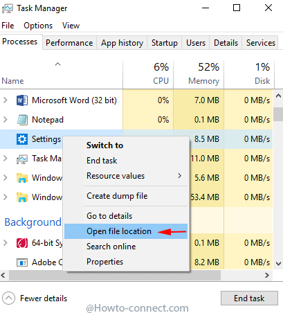Choose End task in context menu
The height and width of the screenshot is (313, 283).
[x=126, y=161]
